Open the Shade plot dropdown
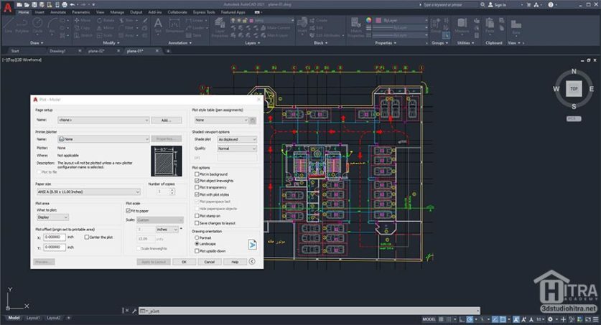Viewport: 601px width, 325px height. click(236, 139)
